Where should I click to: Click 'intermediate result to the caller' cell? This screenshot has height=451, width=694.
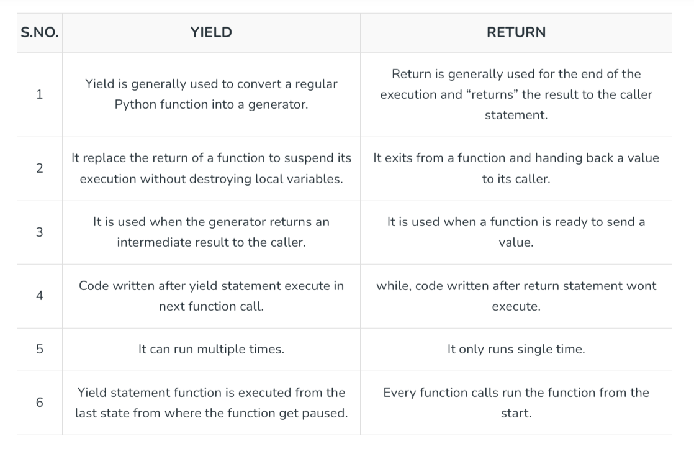(211, 232)
